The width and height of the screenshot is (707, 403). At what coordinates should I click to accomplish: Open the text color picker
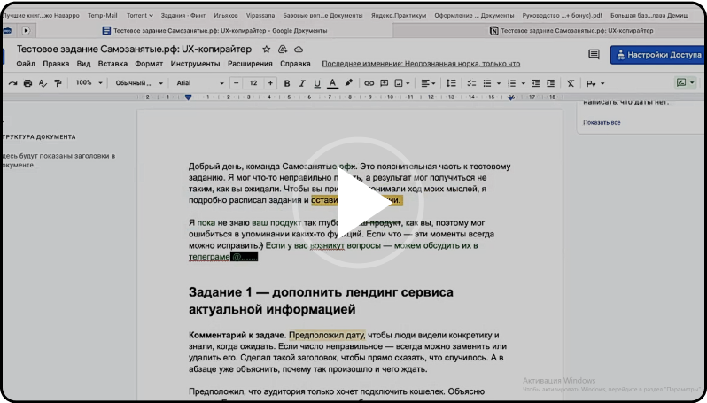[x=333, y=83]
